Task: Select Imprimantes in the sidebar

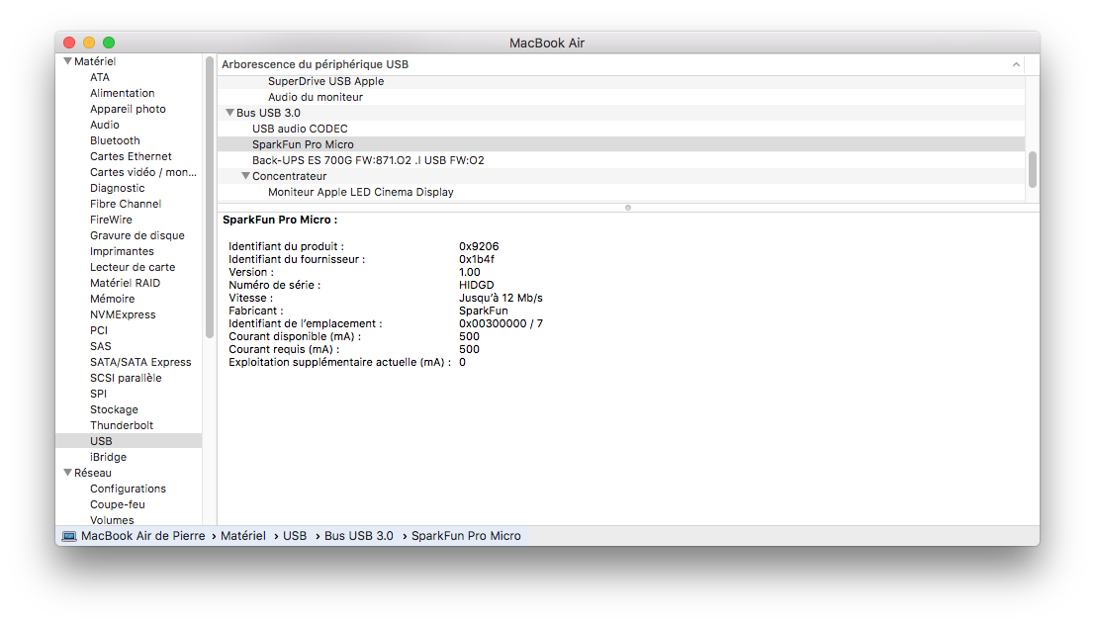Action: 123,251
